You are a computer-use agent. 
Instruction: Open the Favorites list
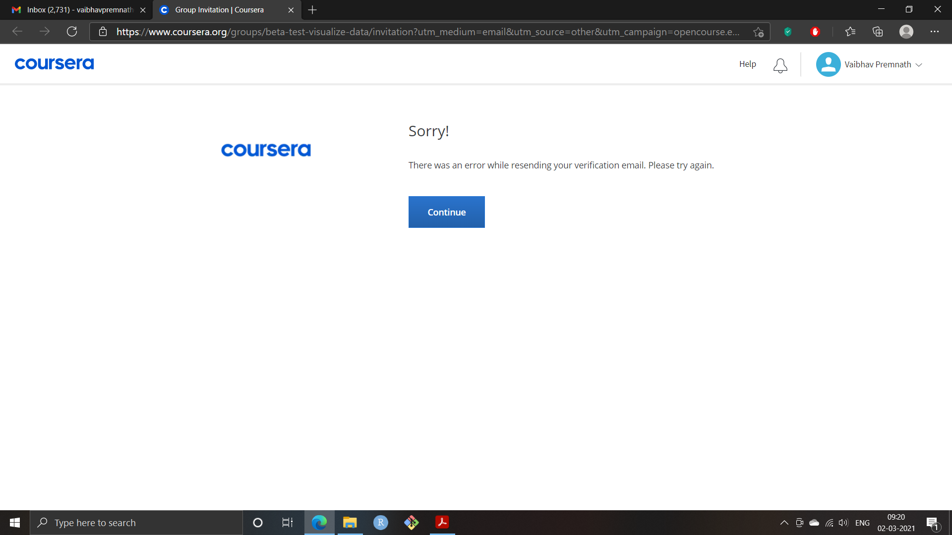tap(850, 32)
